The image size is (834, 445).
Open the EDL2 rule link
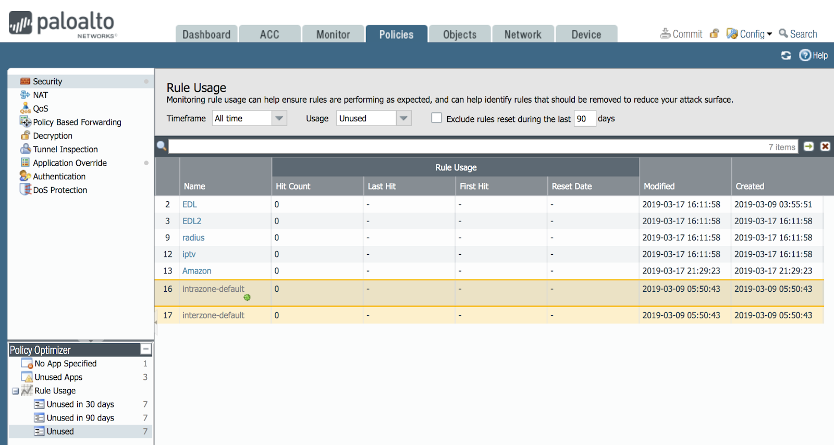(x=191, y=221)
